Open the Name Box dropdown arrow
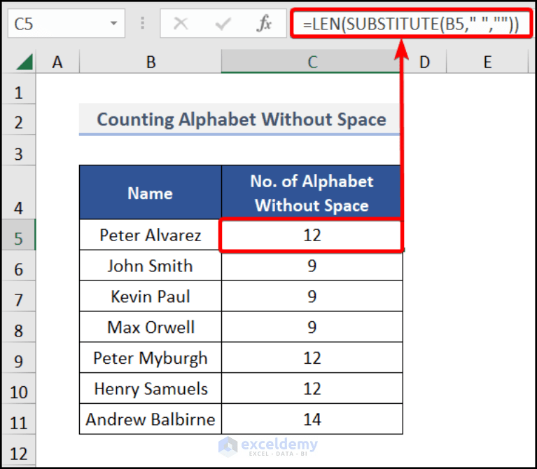Image resolution: width=537 pixels, height=469 pixels. pyautogui.click(x=113, y=24)
